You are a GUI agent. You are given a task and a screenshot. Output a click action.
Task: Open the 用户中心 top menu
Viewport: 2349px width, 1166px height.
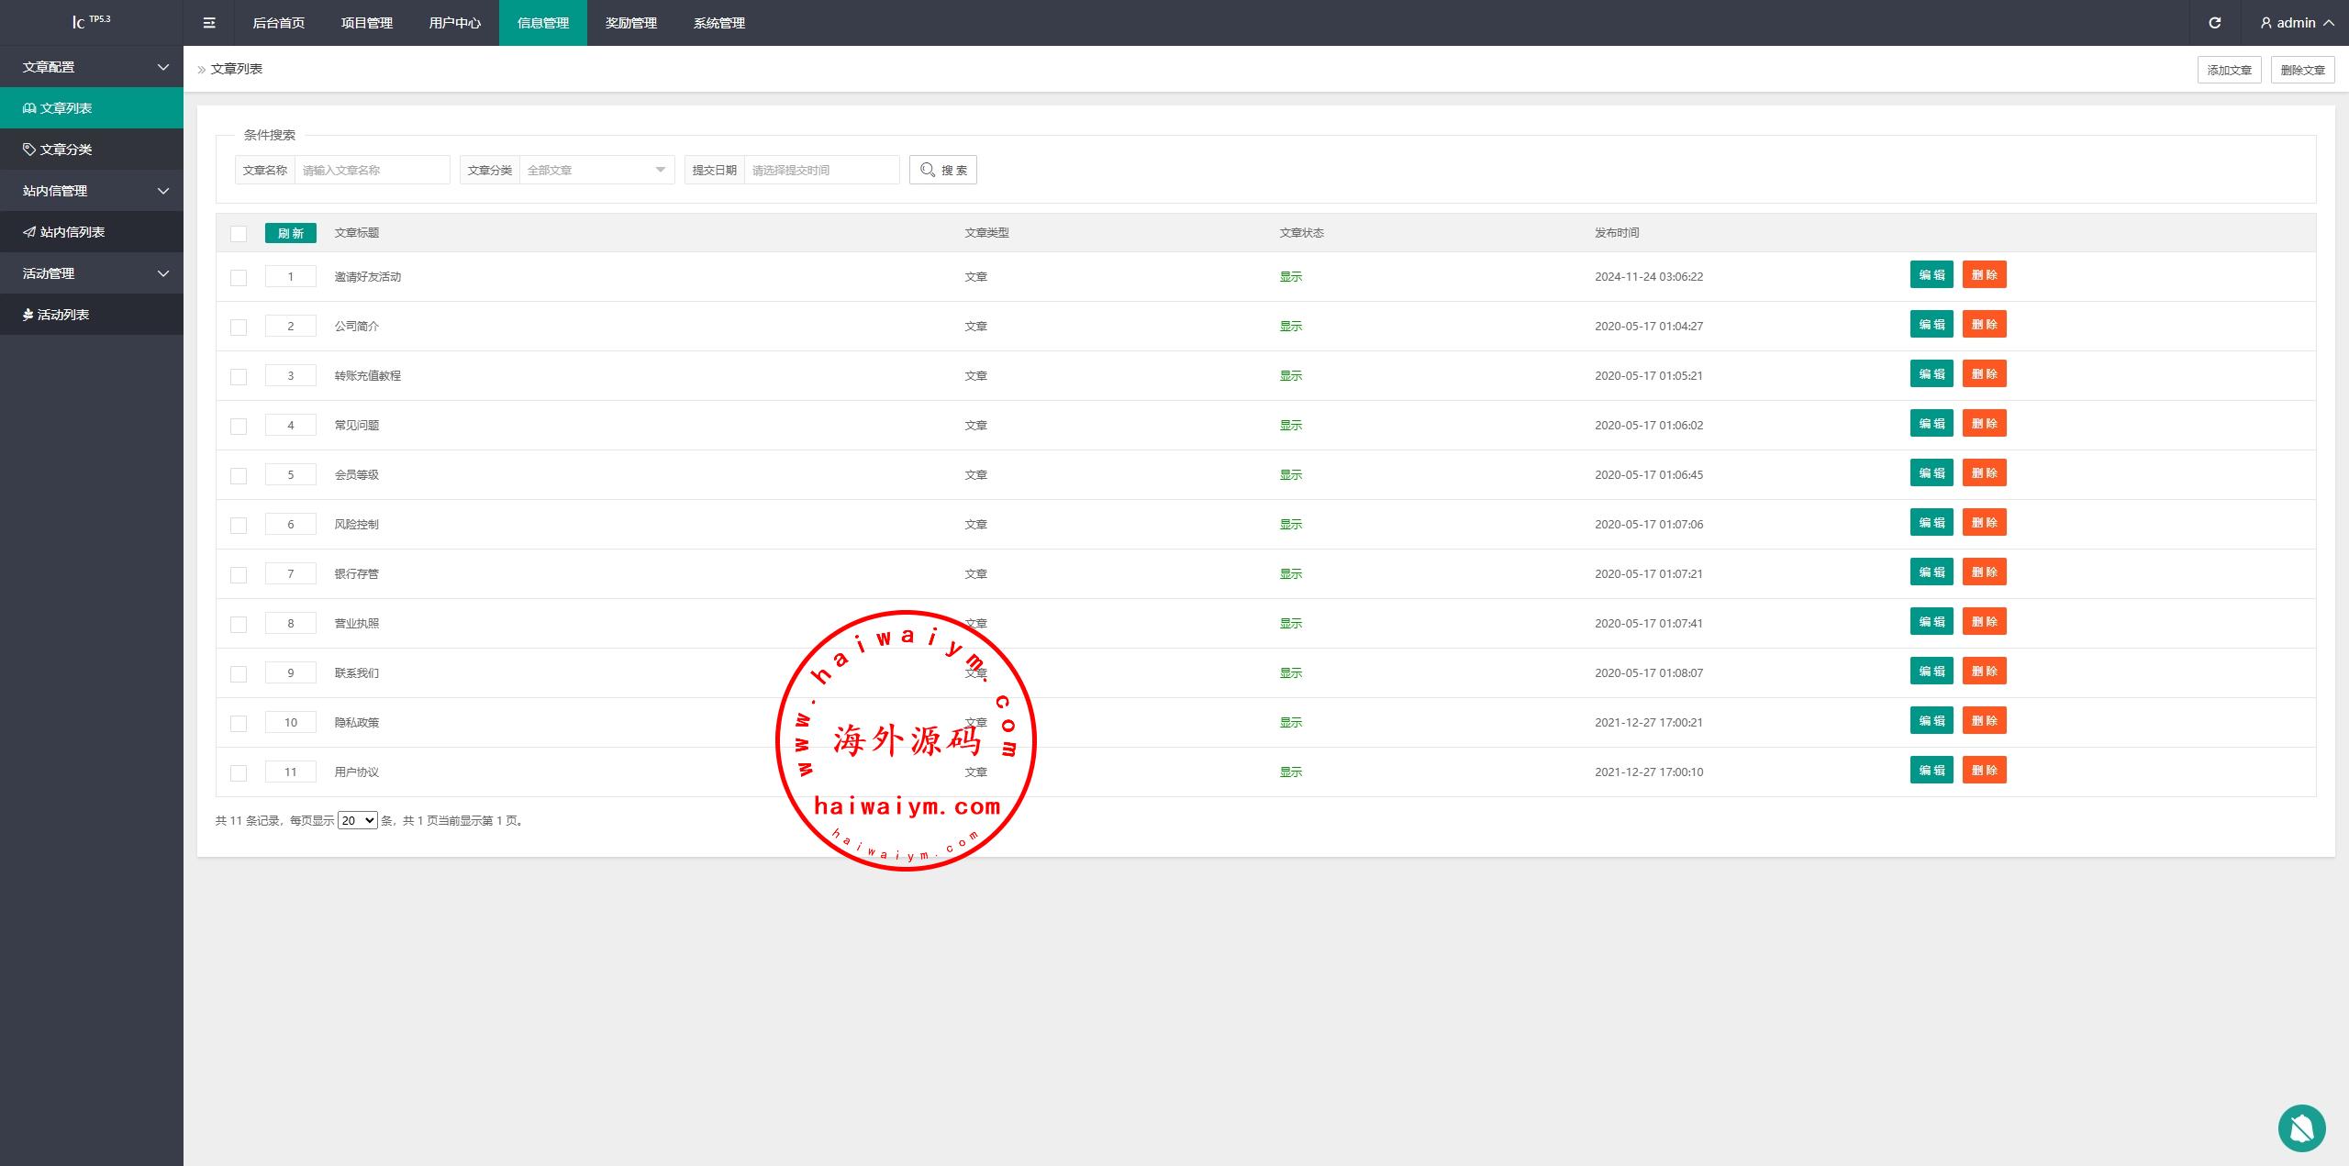pos(454,23)
